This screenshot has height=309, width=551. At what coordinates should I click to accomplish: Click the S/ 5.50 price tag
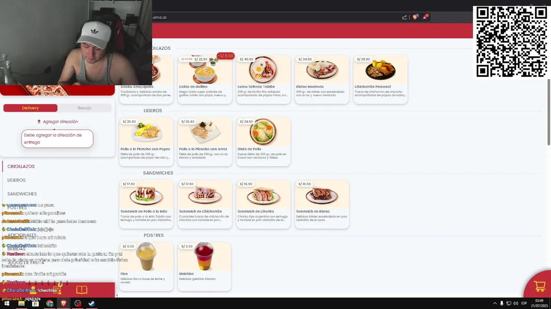click(187, 246)
